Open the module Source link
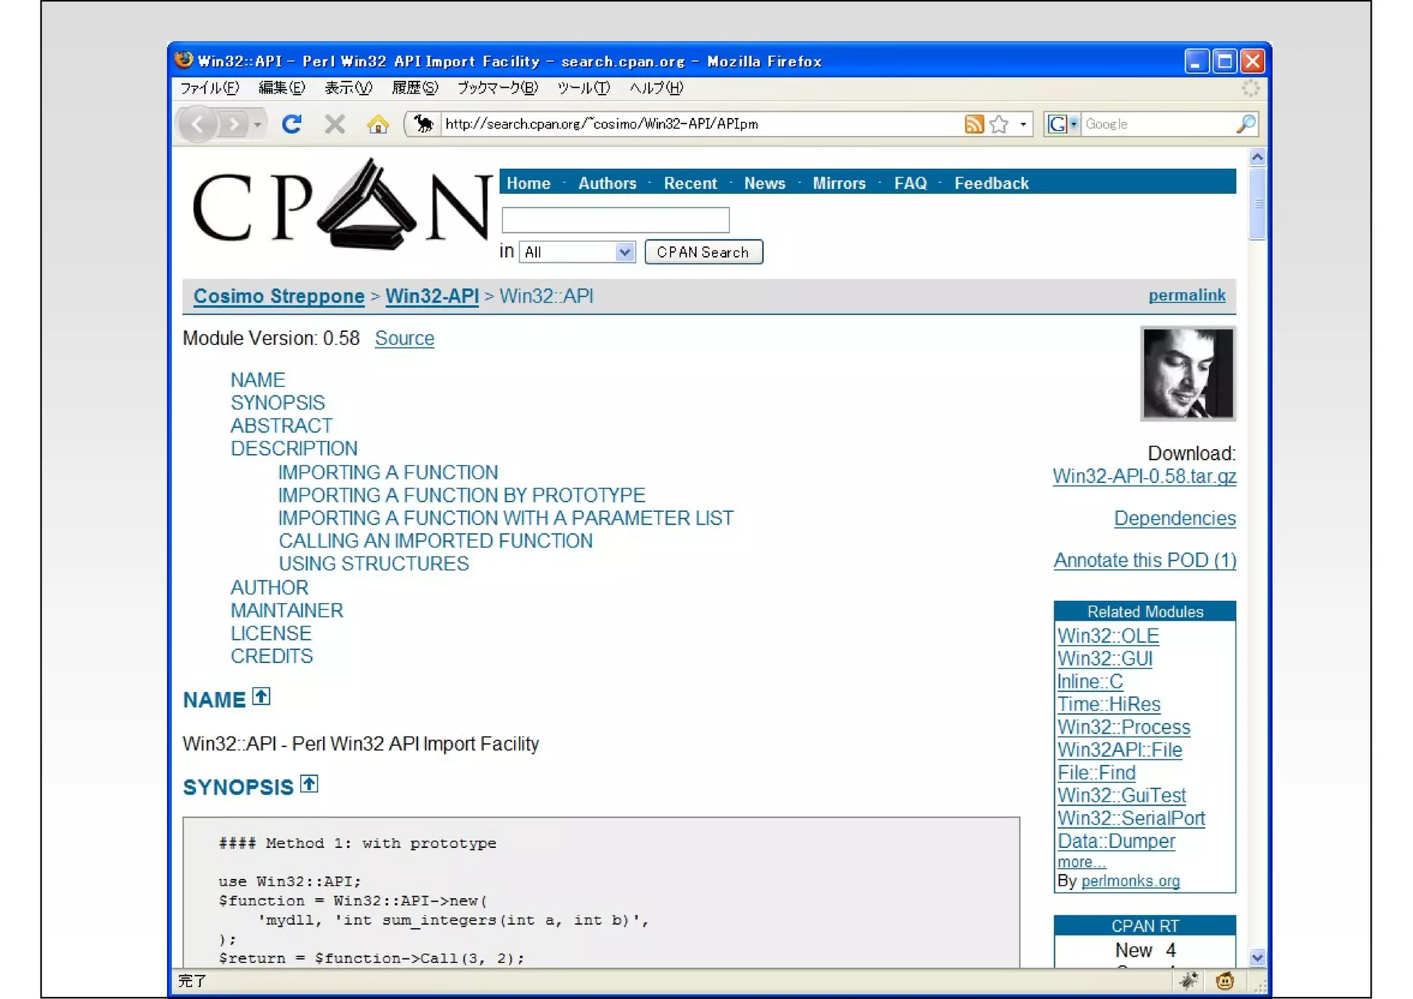 coord(404,338)
